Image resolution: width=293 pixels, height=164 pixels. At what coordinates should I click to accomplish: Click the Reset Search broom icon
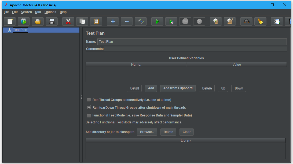(x=260, y=21)
